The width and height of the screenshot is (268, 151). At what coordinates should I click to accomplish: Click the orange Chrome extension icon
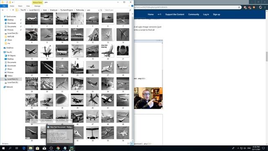pyautogui.click(x=254, y=8)
